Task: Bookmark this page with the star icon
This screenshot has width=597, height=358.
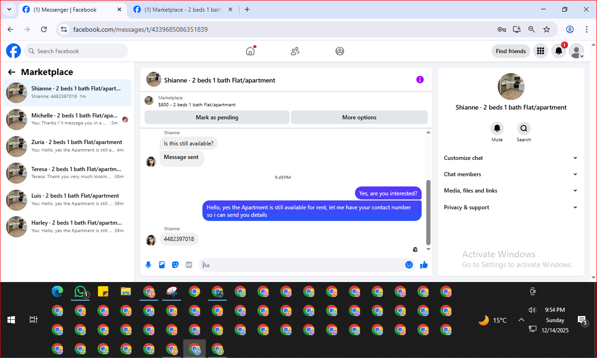Action: pyautogui.click(x=547, y=29)
